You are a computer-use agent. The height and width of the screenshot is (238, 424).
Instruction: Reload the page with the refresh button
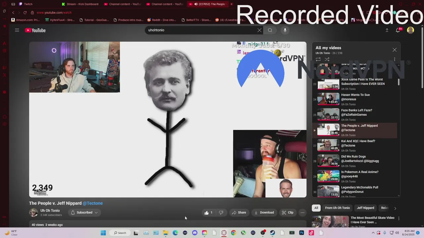[x=25, y=13]
